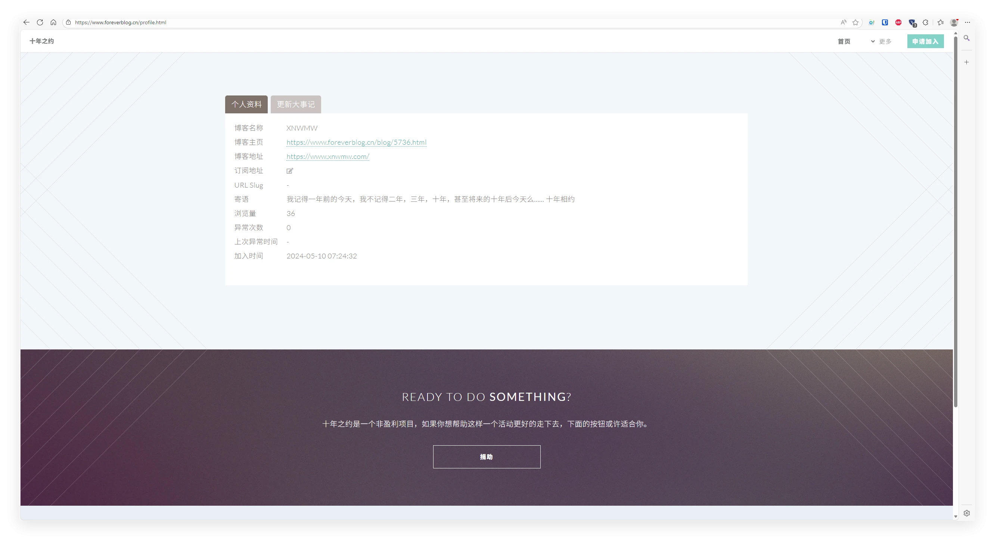Click the sidebar search magnifier icon

967,38
